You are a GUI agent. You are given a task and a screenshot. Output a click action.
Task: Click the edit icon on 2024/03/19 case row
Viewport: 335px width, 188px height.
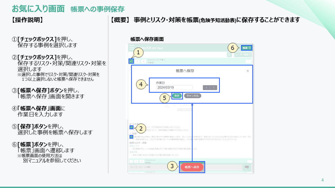[137, 61]
